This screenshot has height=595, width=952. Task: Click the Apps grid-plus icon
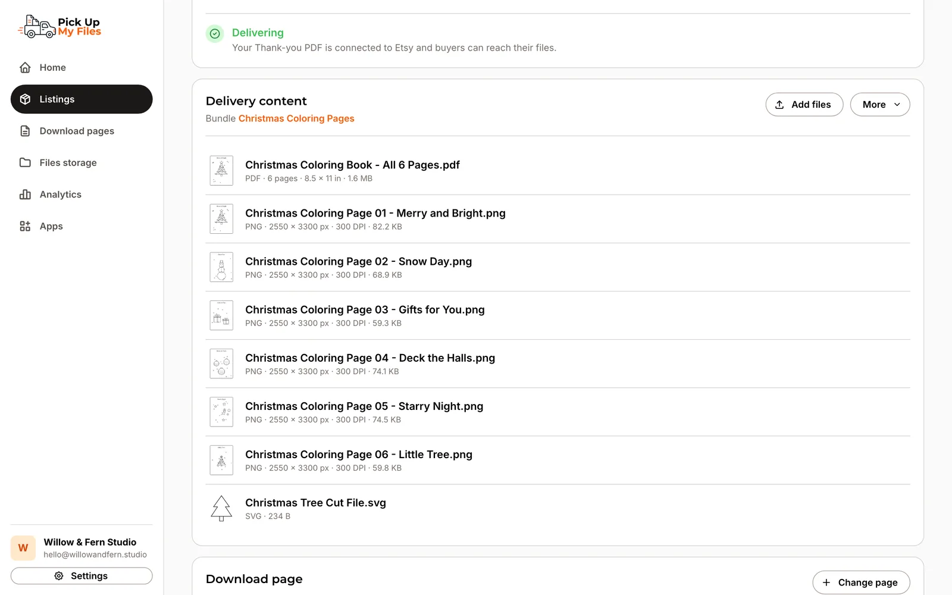pyautogui.click(x=25, y=226)
